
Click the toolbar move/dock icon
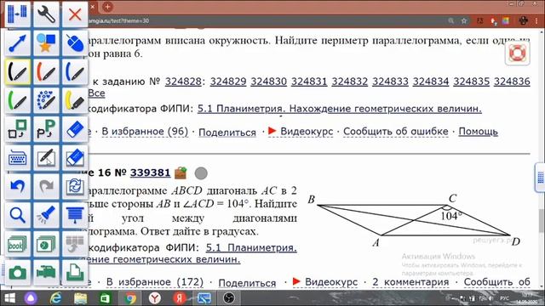(17, 14)
